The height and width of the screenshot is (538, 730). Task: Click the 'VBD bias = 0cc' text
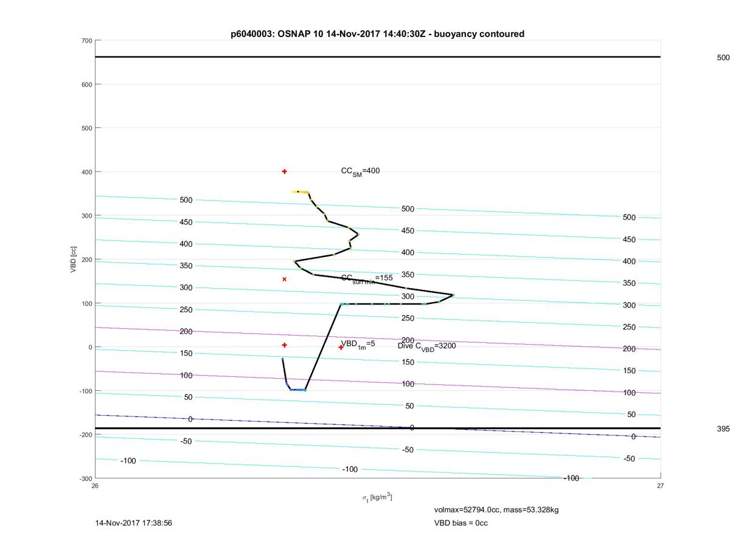coord(461,523)
